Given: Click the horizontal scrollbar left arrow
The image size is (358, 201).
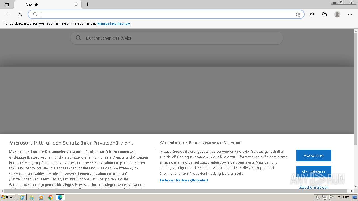Looking at the screenshot, I should [2, 191].
